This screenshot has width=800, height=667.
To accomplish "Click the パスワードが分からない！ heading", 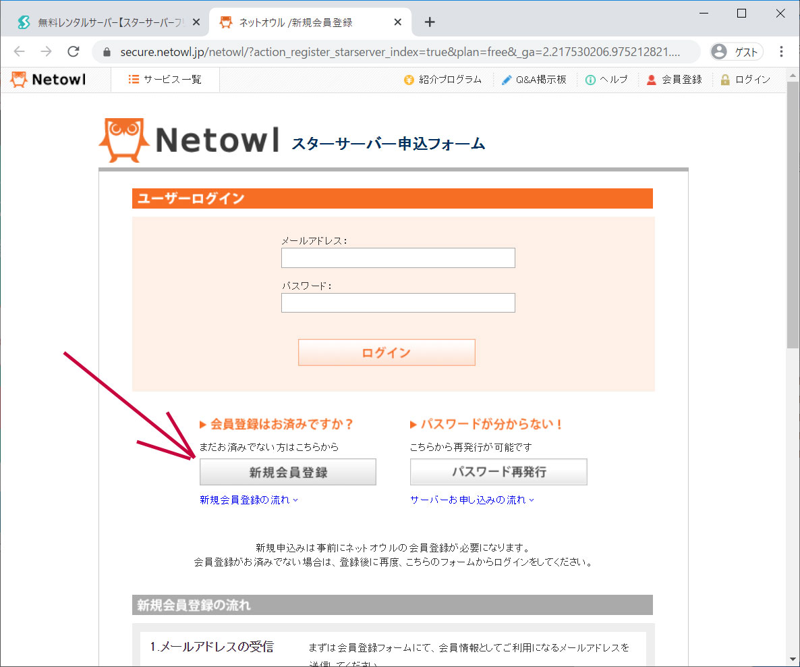I will pyautogui.click(x=487, y=424).
